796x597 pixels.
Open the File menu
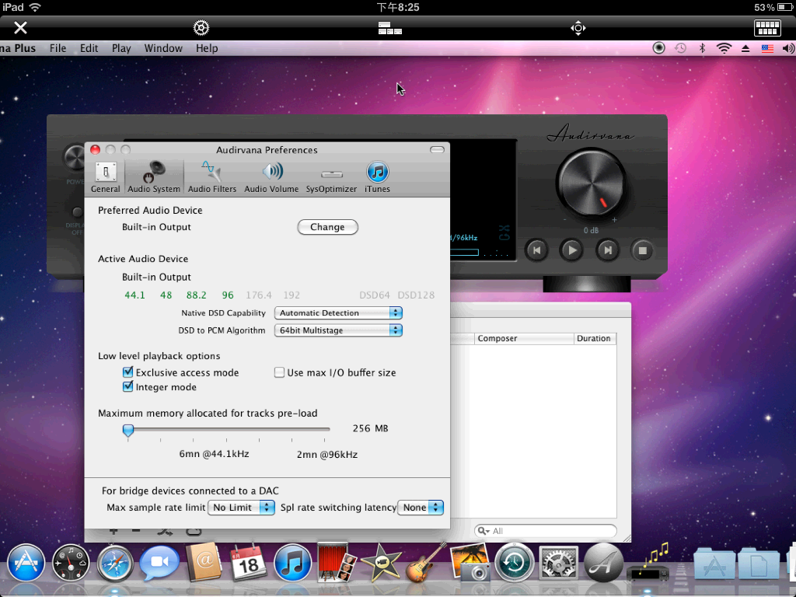(x=58, y=48)
